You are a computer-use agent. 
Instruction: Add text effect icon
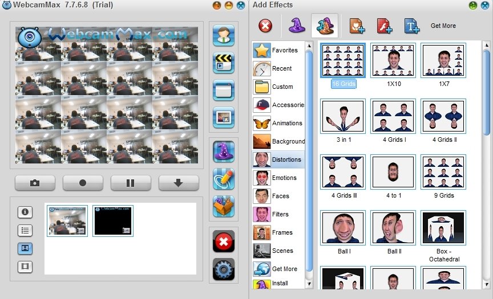(x=411, y=26)
